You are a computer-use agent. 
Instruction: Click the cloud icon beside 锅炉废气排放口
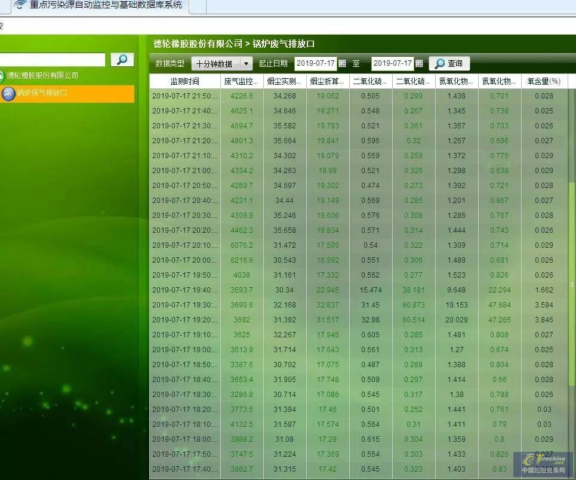pyautogui.click(x=8, y=94)
